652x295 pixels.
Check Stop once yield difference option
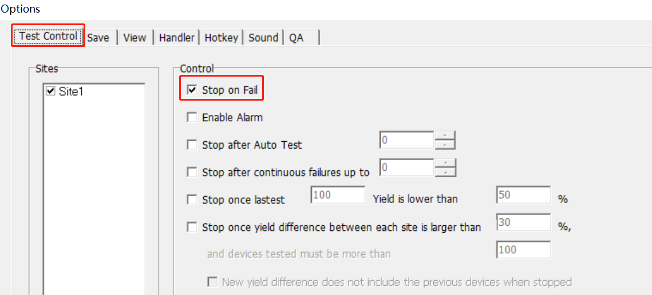tap(192, 227)
